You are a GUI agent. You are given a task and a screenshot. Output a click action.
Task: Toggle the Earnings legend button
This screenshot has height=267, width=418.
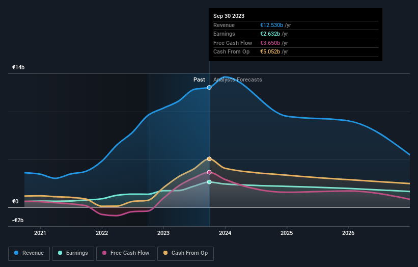point(73,253)
